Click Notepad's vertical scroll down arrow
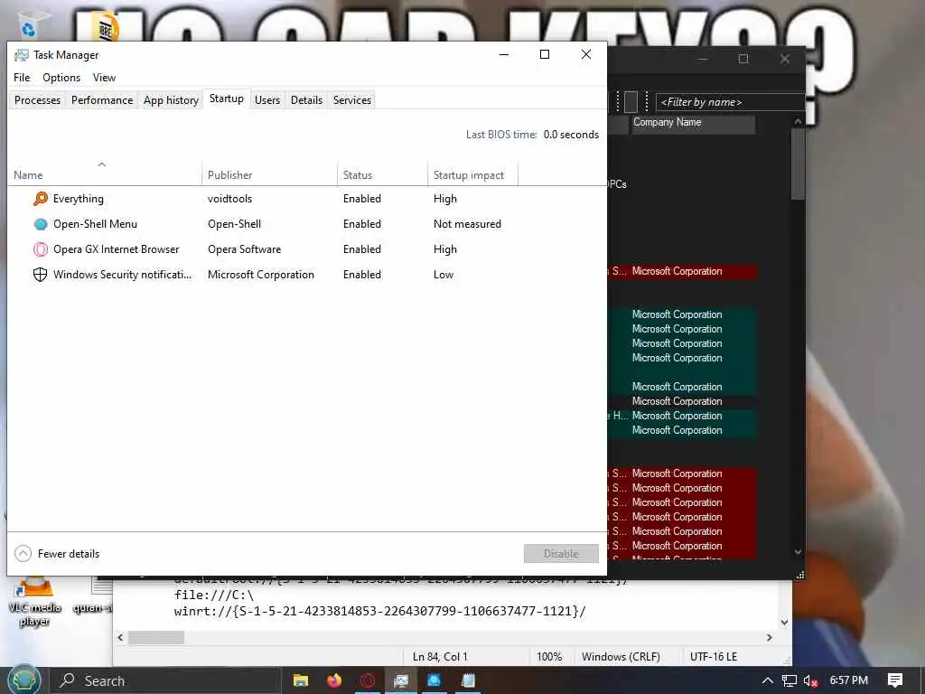Image resolution: width=925 pixels, height=694 pixels. (x=785, y=622)
